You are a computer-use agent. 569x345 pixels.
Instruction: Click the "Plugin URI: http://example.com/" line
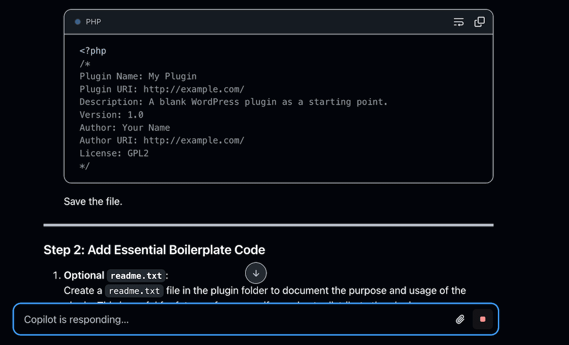(x=162, y=89)
